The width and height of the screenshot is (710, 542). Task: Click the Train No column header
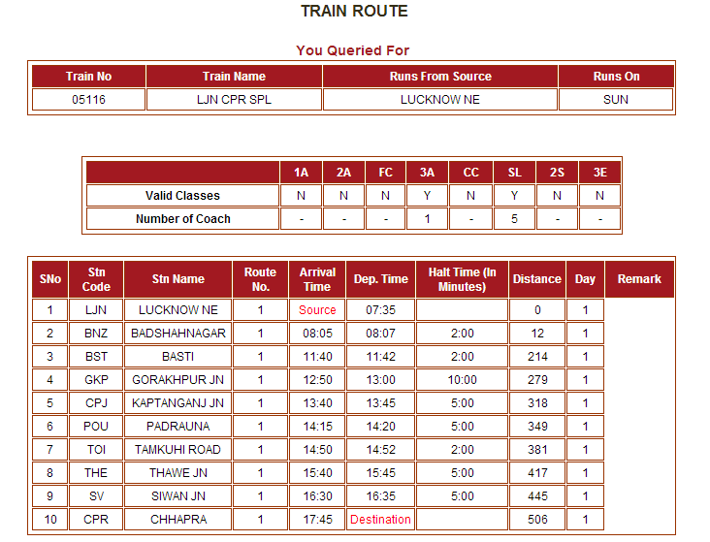[x=89, y=76]
